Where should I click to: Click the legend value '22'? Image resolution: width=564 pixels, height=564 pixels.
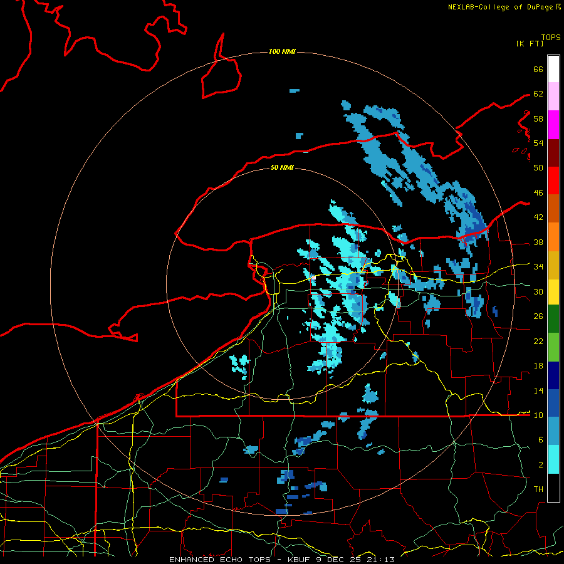pos(538,342)
